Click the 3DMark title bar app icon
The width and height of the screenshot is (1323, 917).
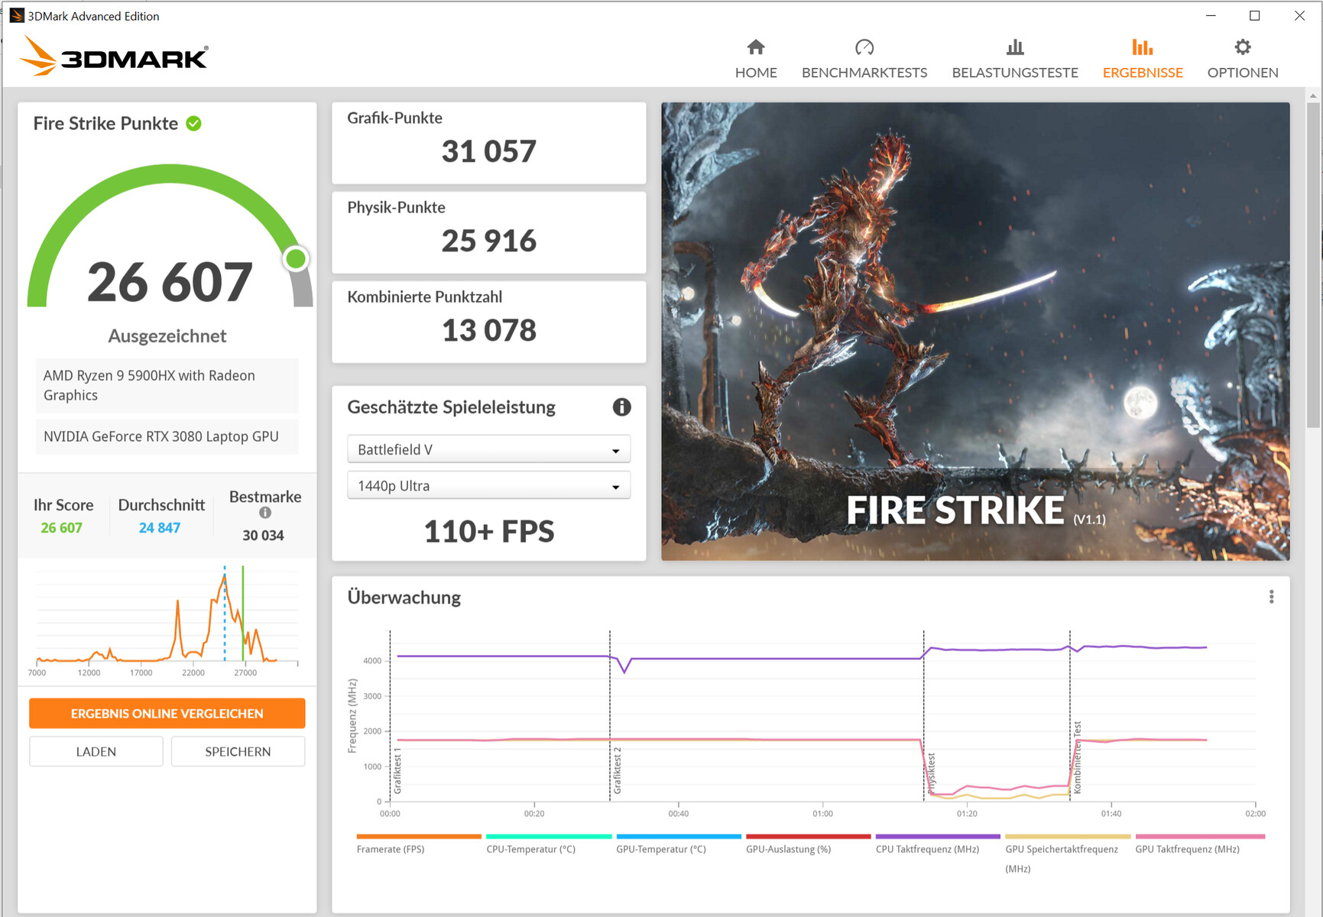(x=17, y=16)
